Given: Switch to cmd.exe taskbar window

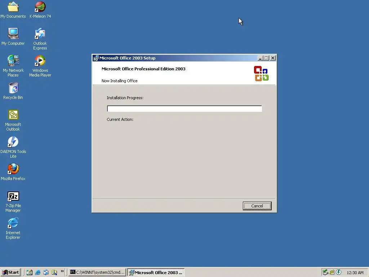Looking at the screenshot, I should click(x=98, y=272).
